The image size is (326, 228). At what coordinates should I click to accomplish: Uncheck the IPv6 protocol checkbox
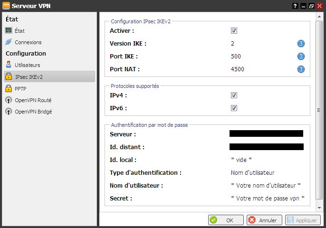(234, 108)
